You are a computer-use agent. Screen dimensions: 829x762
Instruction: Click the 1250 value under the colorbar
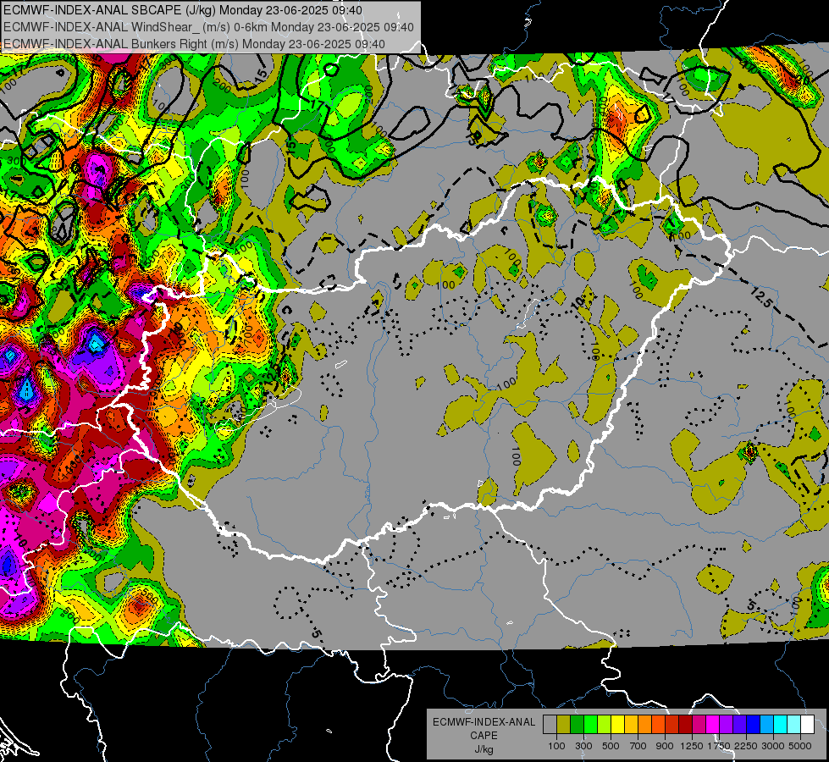point(692,746)
